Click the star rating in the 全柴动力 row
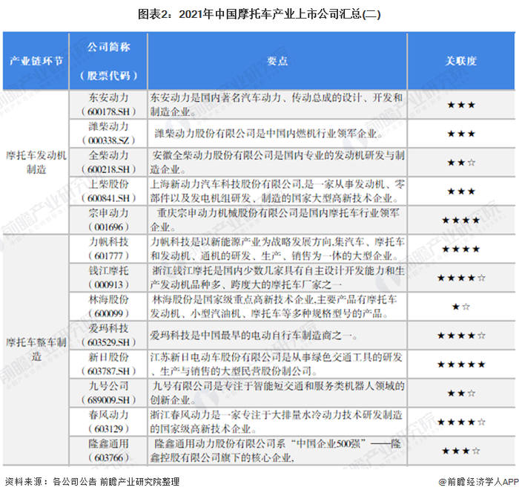This screenshot has width=519, height=496. click(461, 163)
